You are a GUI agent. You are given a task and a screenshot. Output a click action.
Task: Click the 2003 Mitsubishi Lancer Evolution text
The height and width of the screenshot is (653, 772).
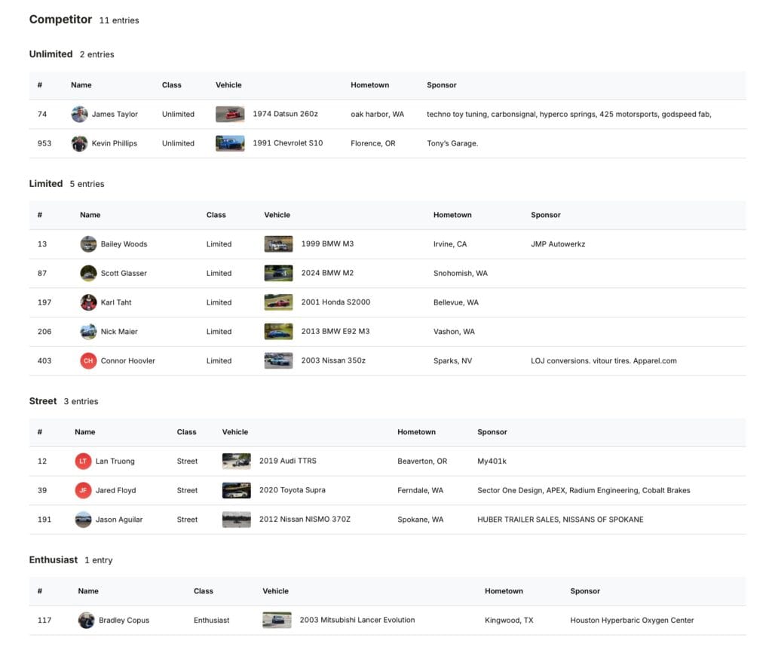[357, 620]
